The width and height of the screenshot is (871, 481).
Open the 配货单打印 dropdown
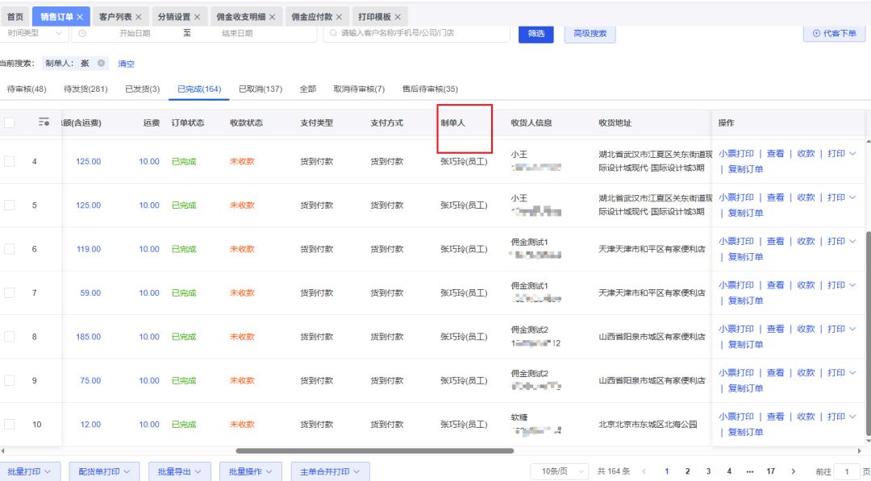[104, 471]
